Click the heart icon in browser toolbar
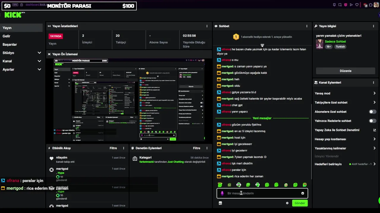 click(x=357, y=5)
